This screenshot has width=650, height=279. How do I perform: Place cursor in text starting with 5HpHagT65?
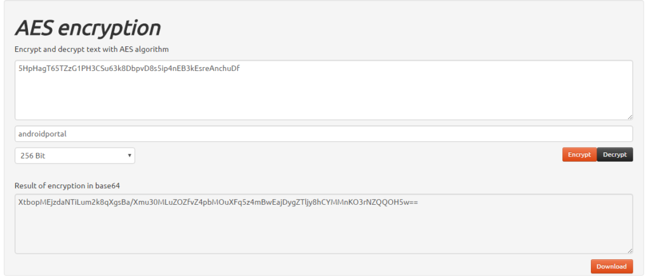(x=127, y=68)
